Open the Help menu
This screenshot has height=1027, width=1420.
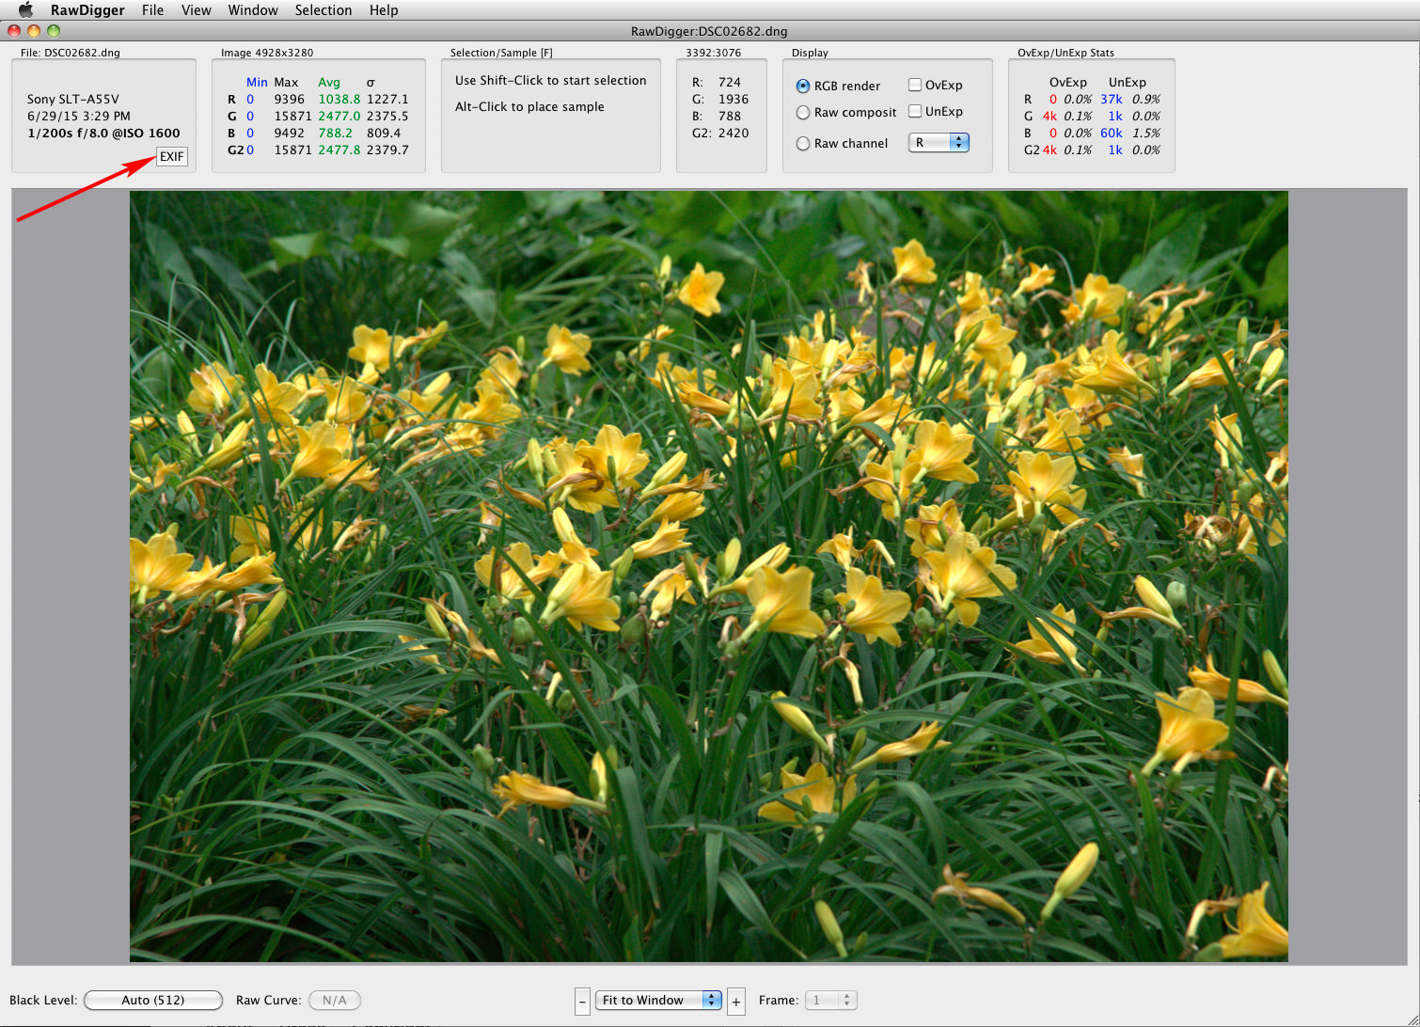(x=384, y=10)
